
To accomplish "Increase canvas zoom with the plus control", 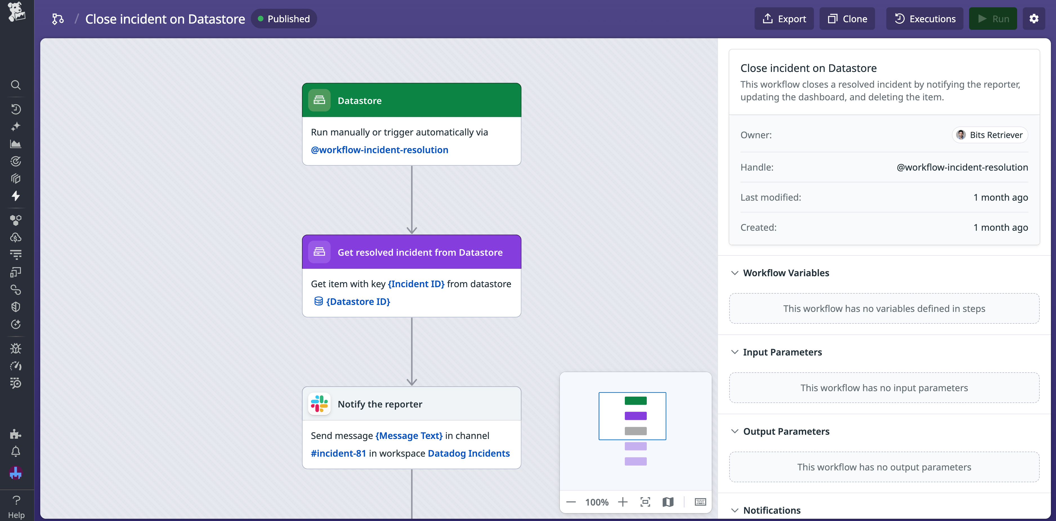I will coord(623,502).
